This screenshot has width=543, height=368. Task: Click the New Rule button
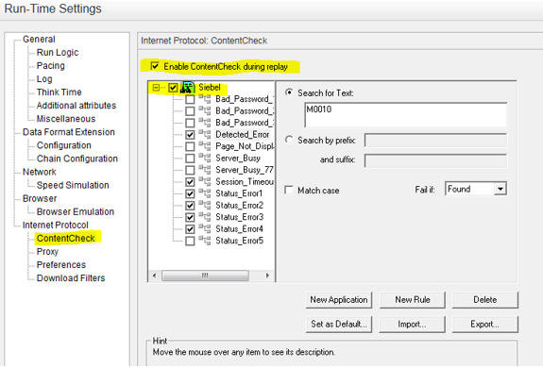[413, 299]
